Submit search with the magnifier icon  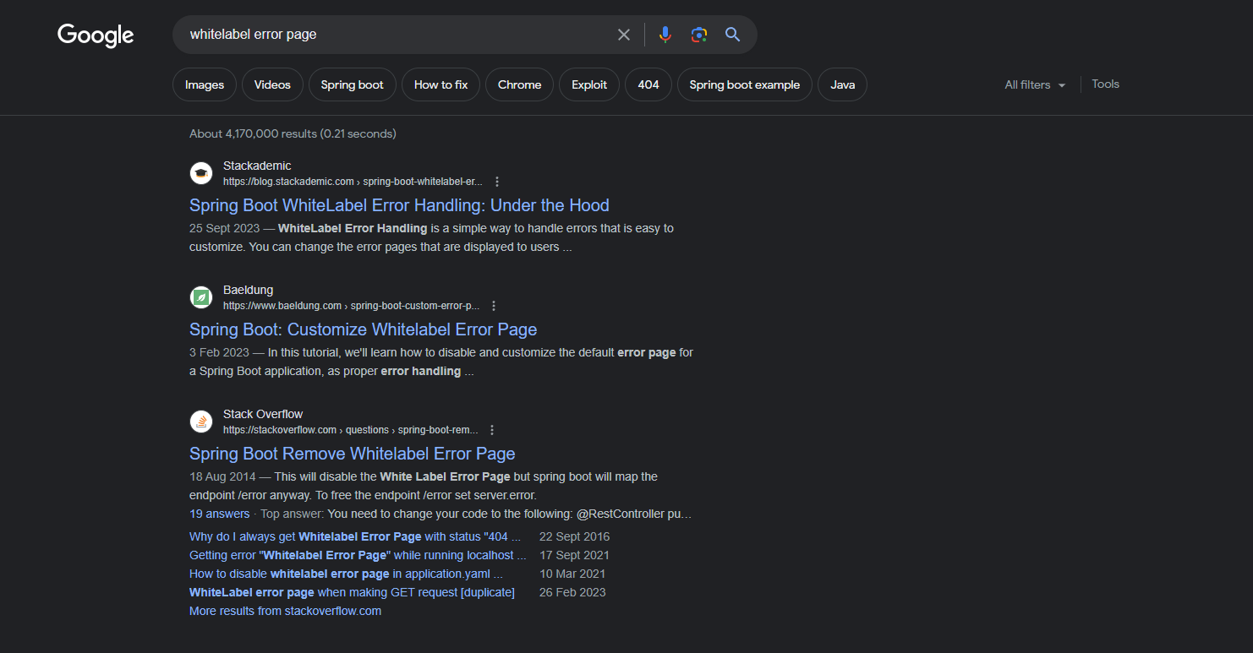733,35
